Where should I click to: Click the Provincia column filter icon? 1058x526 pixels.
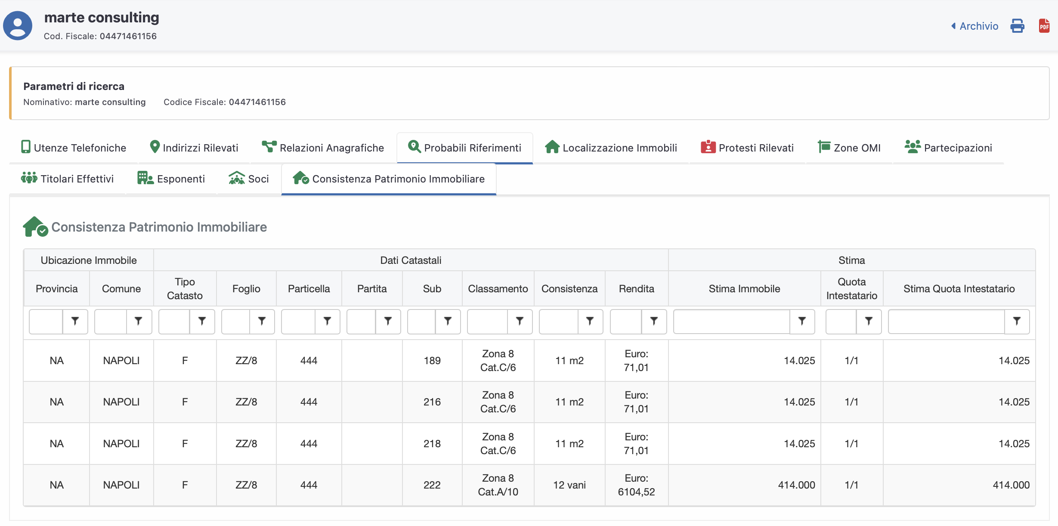[75, 321]
